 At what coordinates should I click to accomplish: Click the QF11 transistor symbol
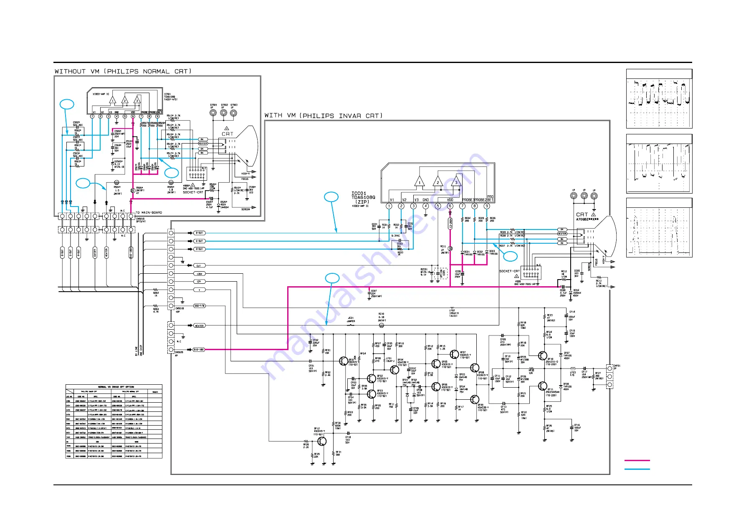(542, 386)
